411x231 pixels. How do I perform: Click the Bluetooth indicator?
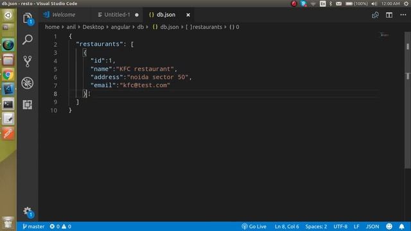(x=331, y=4)
